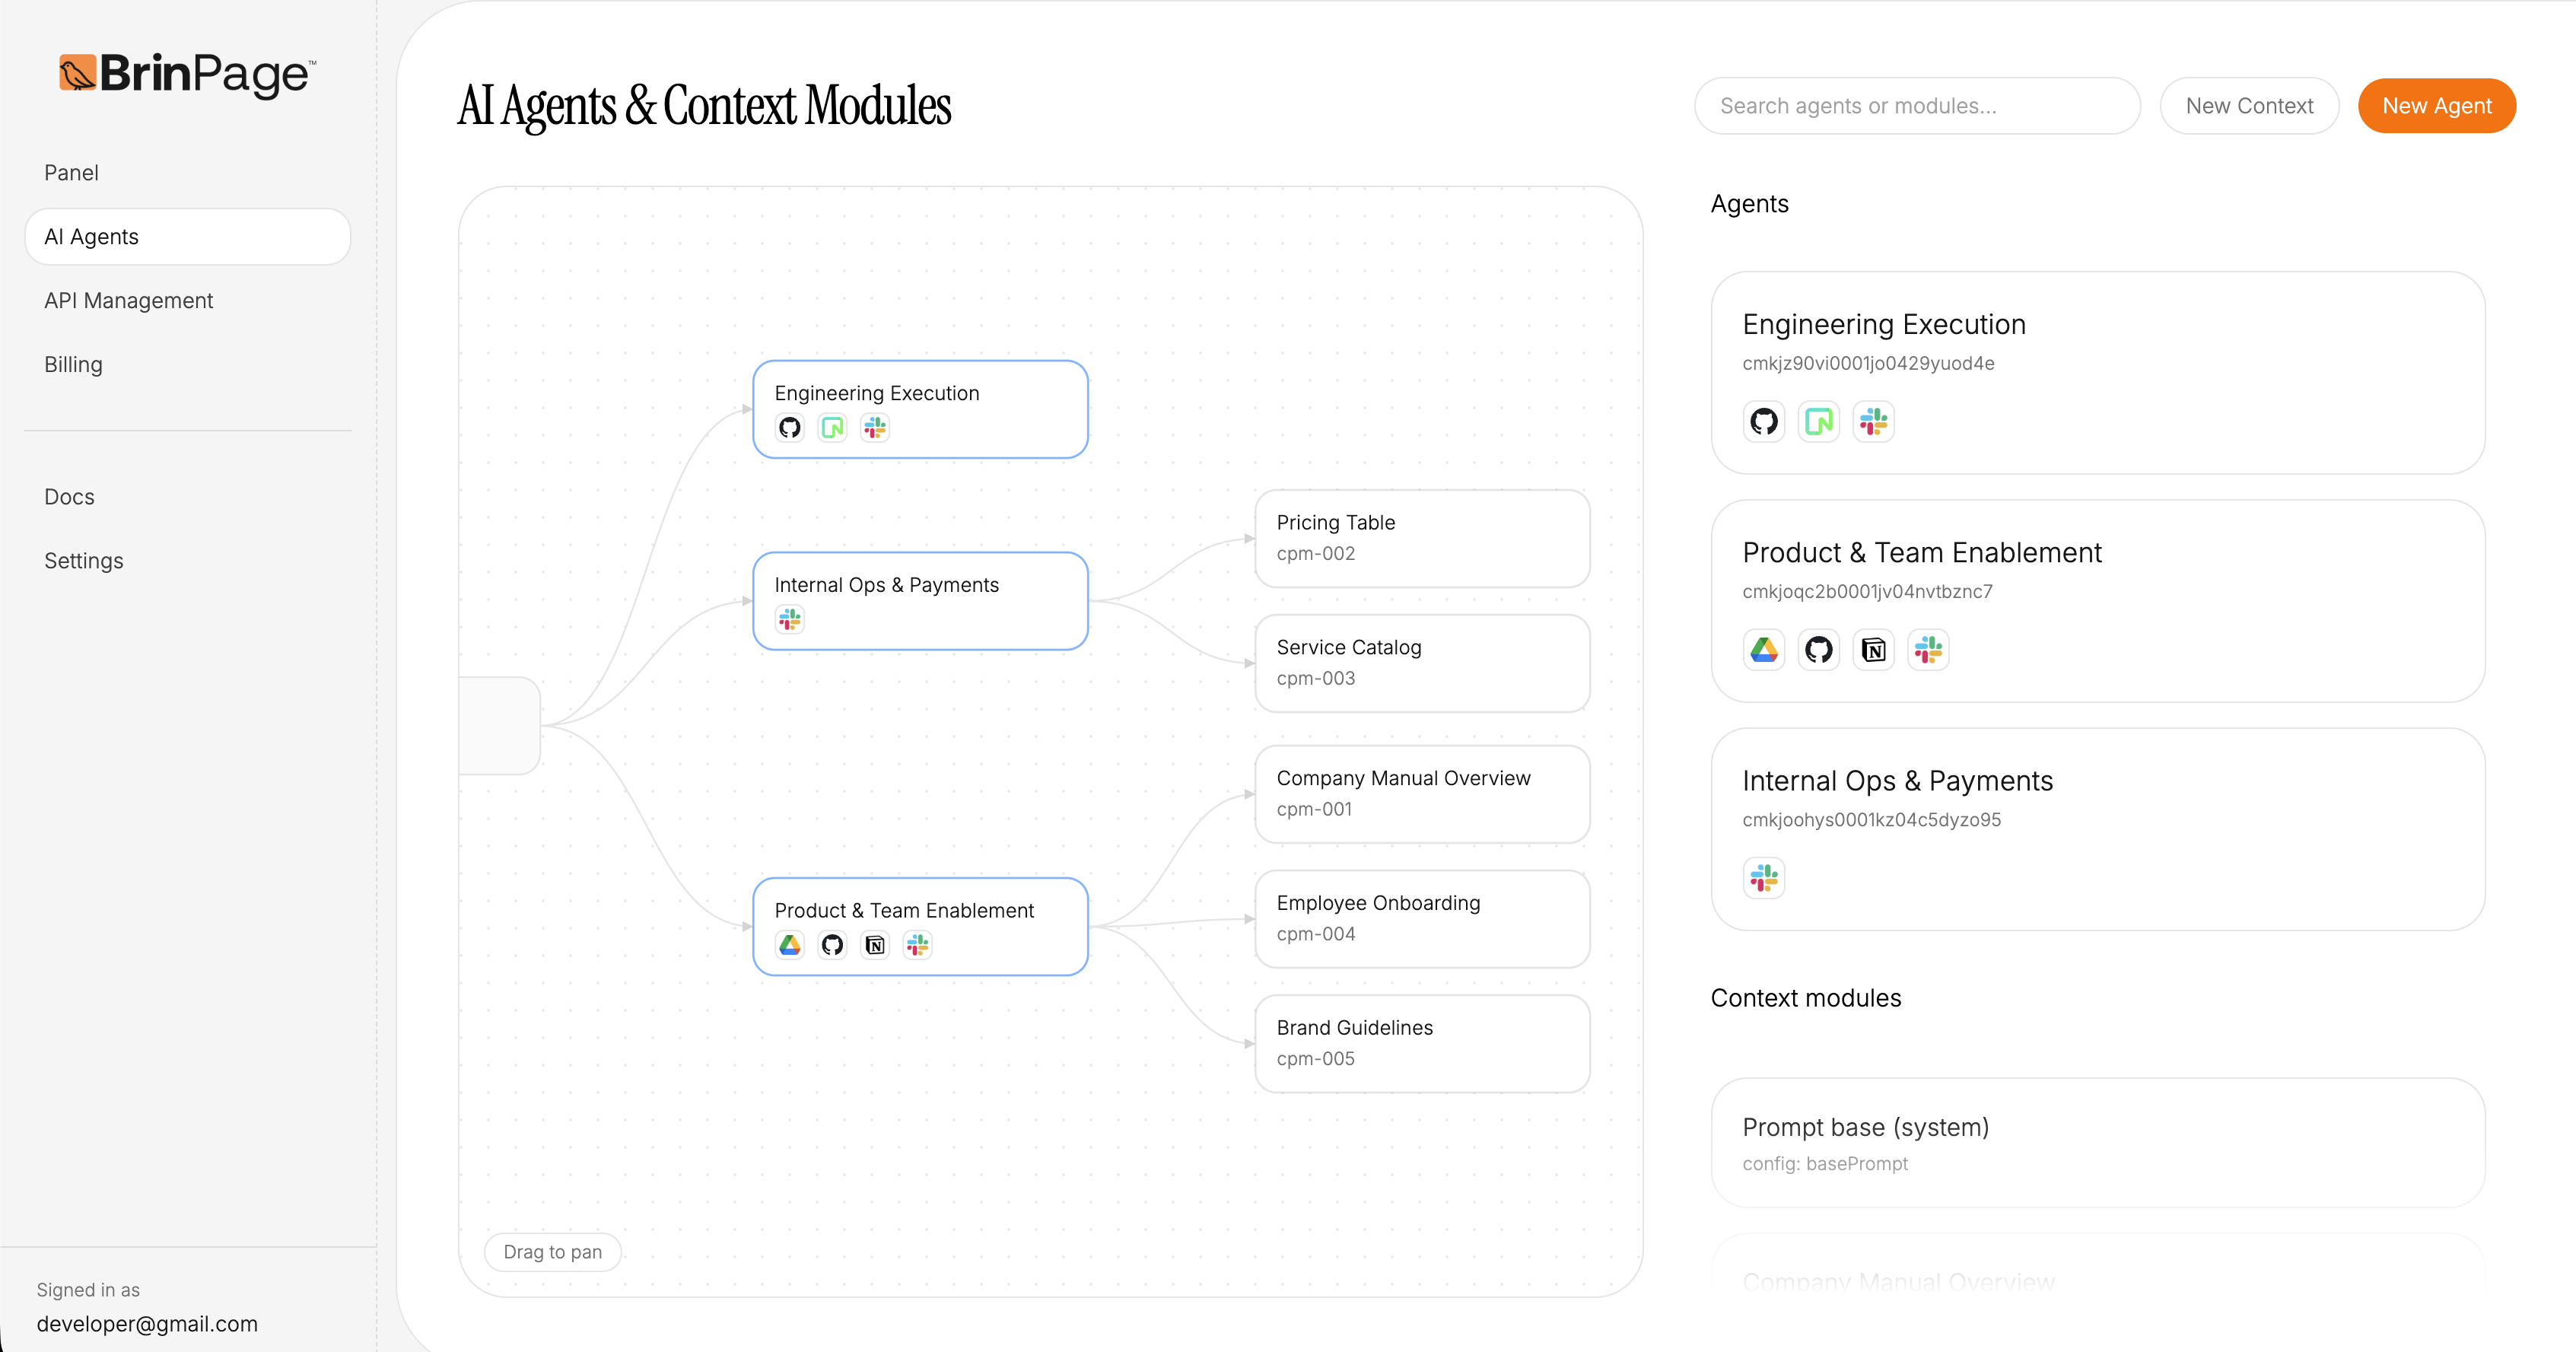
Task: Select the Linear icon on Engineering Execution agent card
Action: click(1819, 421)
